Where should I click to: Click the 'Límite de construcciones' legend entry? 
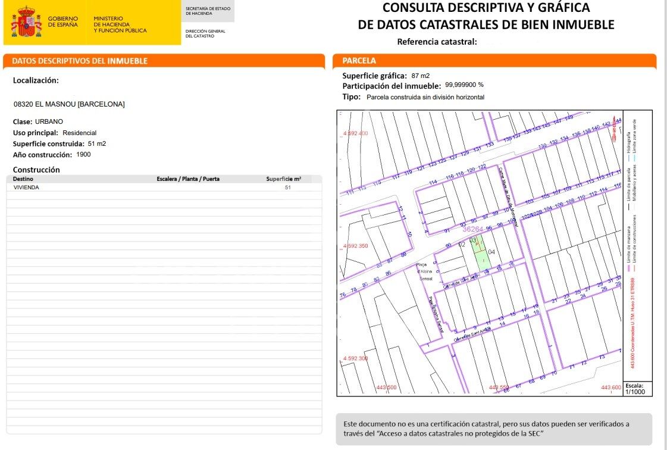tap(634, 239)
